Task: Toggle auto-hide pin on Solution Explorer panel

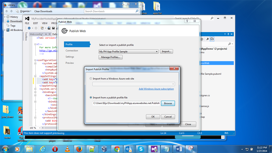Action: click(228, 34)
